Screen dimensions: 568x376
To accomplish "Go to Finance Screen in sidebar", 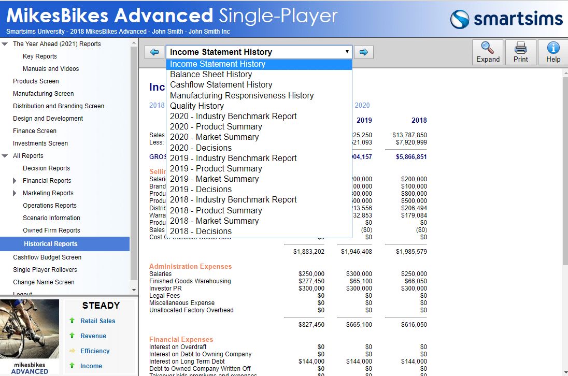I will click(x=34, y=131).
